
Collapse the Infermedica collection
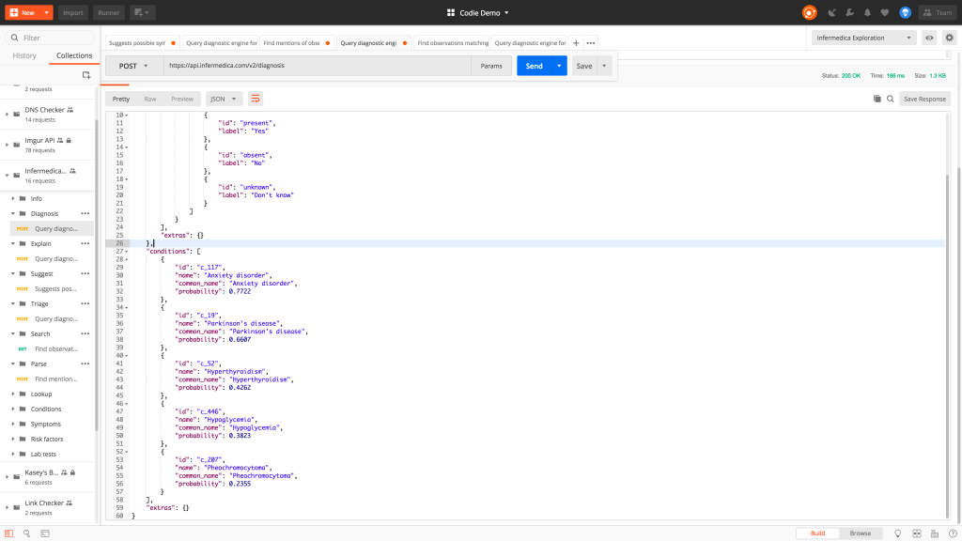[x=8, y=176]
